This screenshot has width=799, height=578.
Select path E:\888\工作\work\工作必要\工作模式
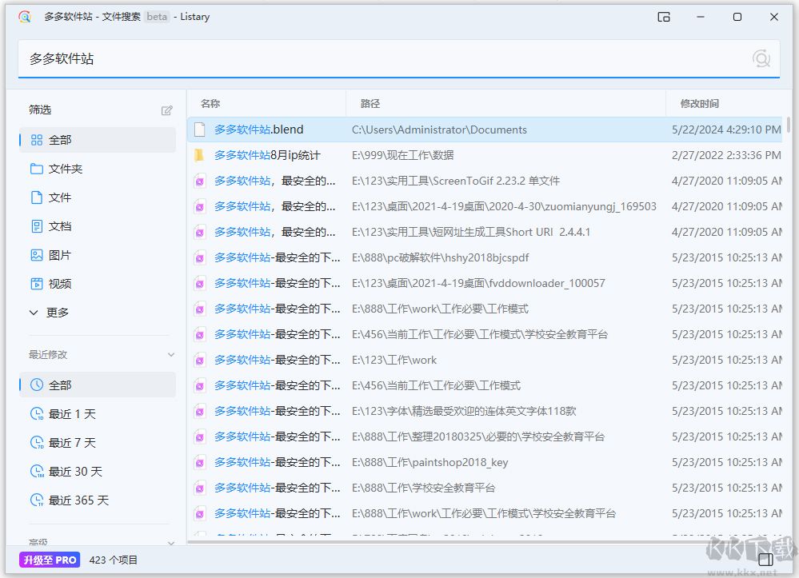point(440,309)
